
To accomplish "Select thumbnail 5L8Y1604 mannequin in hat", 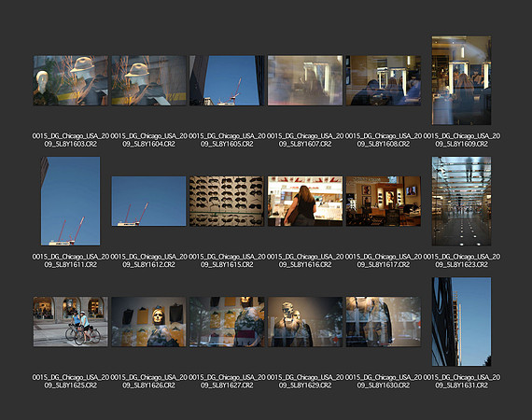I will pyautogui.click(x=149, y=80).
